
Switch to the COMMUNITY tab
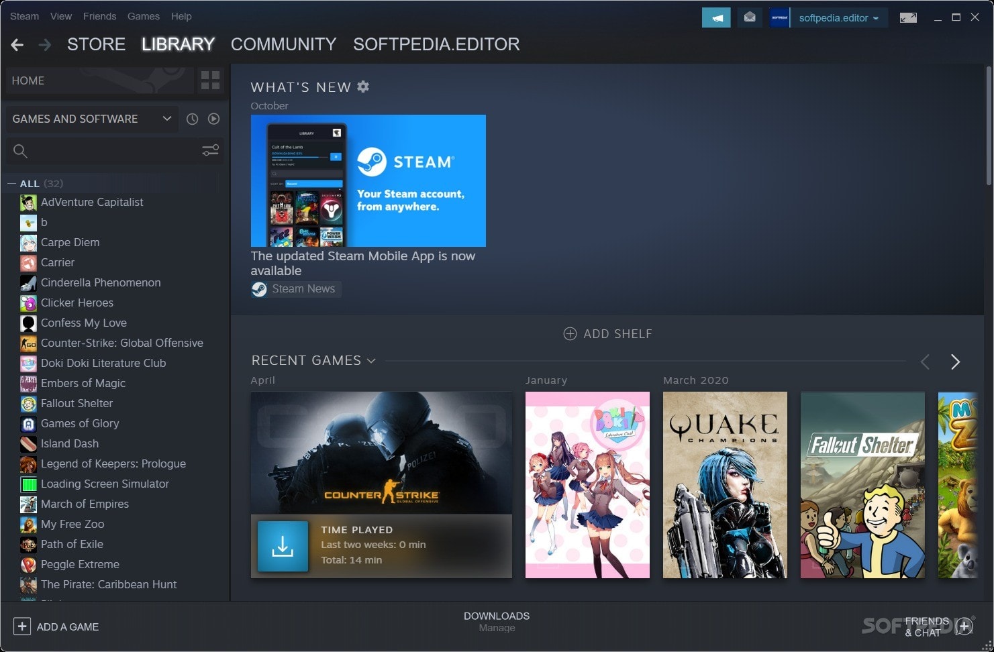point(283,44)
